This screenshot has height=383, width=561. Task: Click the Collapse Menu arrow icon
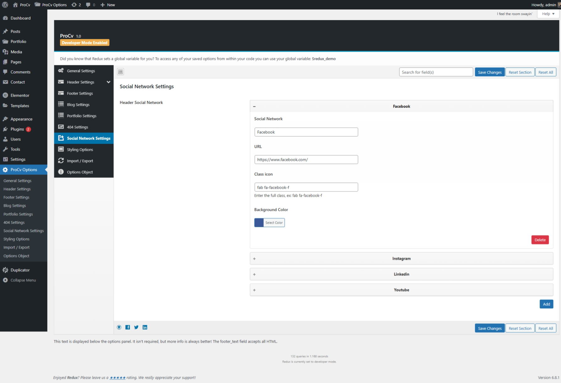5,280
